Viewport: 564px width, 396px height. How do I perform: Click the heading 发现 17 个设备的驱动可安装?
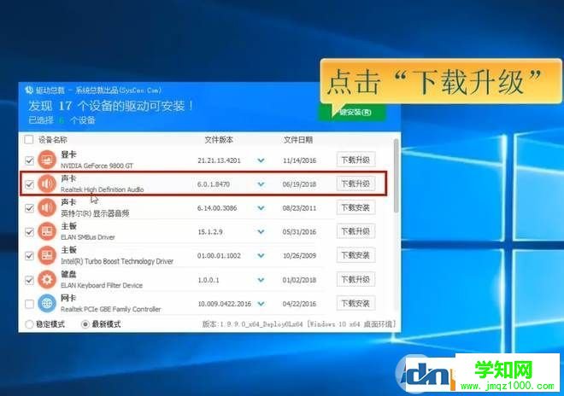tap(111, 106)
